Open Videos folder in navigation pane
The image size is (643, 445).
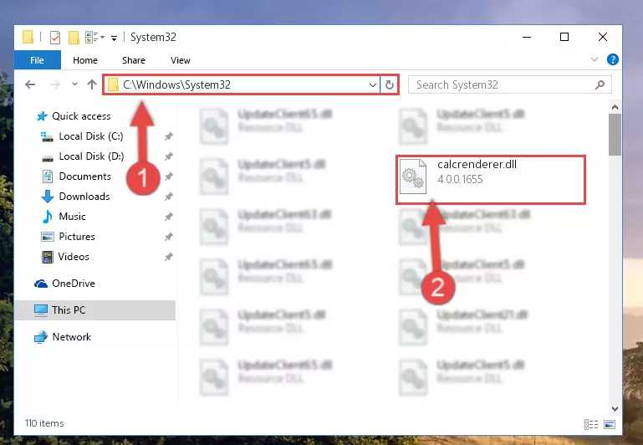(74, 257)
